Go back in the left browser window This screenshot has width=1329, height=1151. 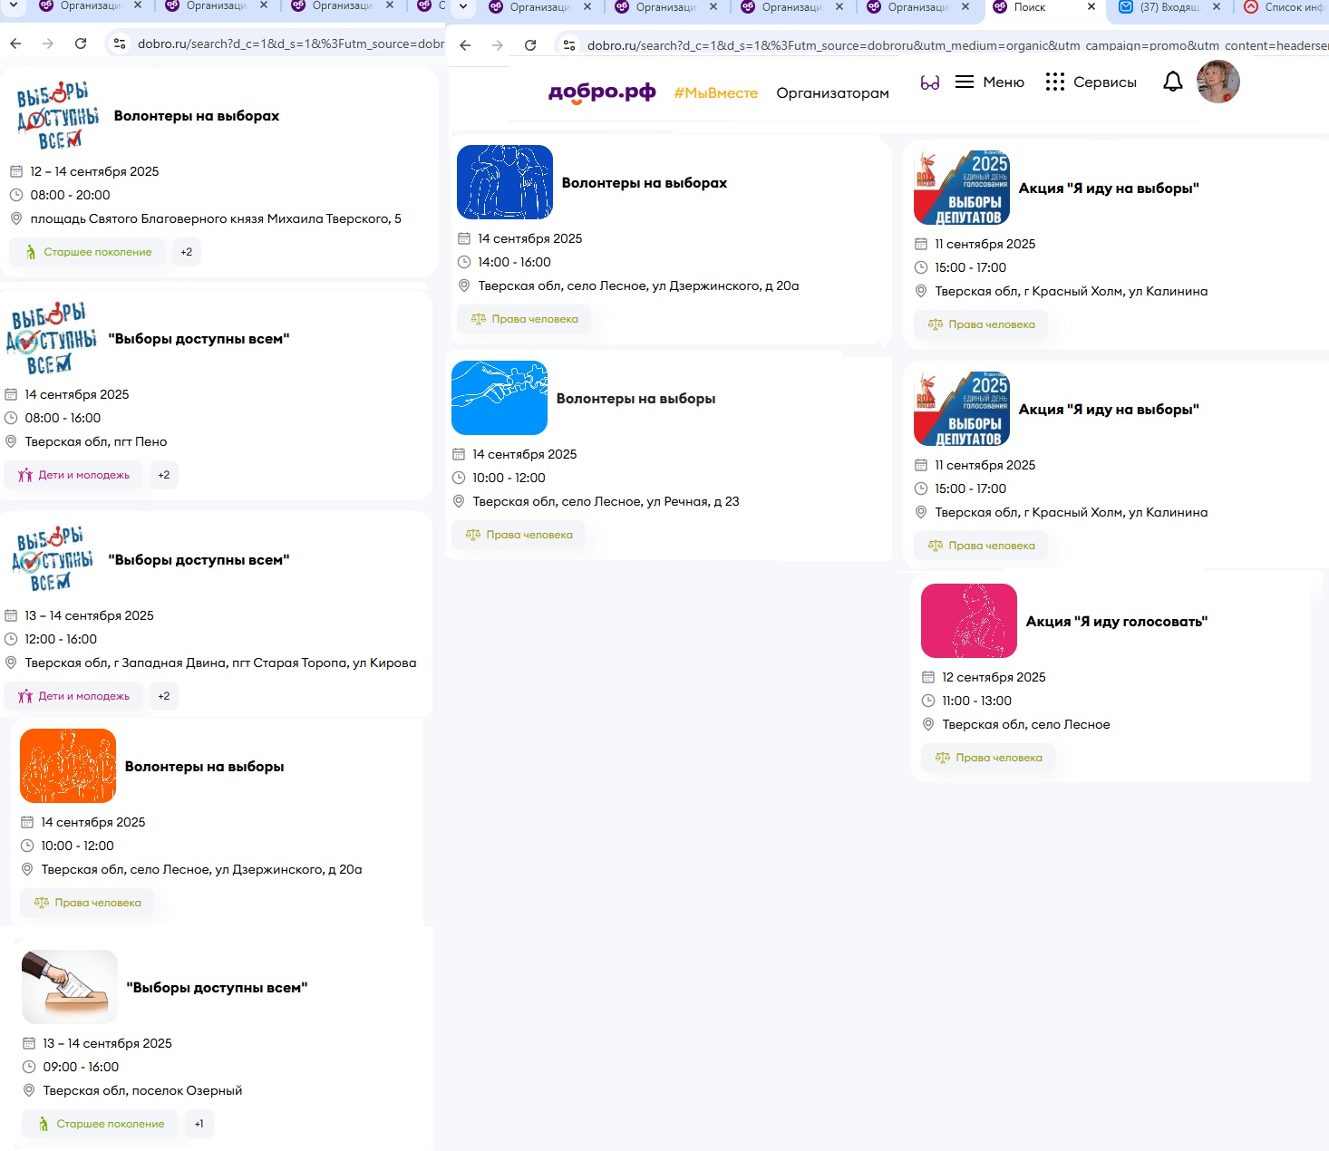pos(15,44)
